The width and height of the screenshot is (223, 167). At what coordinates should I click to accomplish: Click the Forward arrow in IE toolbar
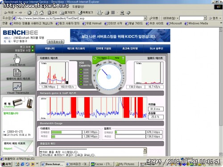tap(21, 12)
